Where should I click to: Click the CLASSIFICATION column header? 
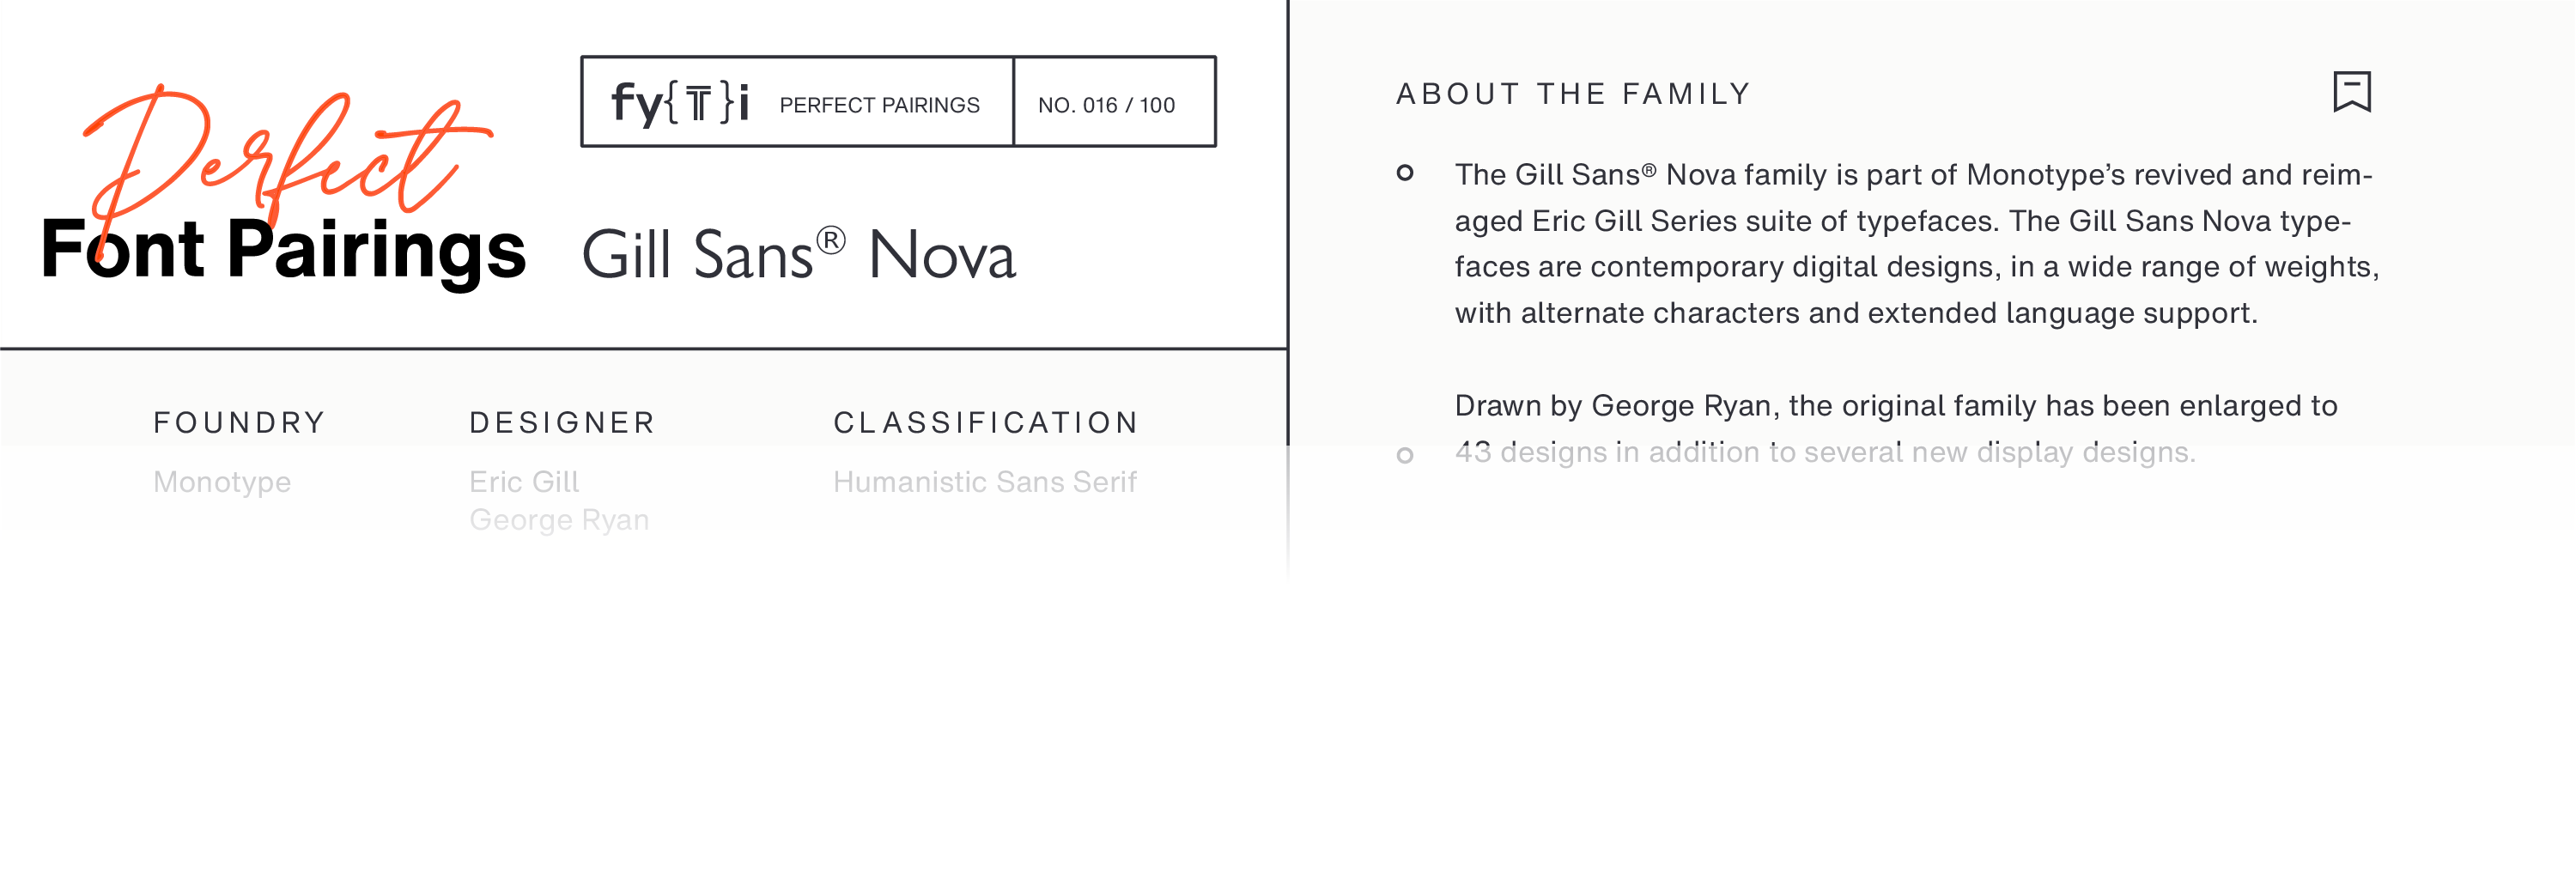click(x=986, y=423)
